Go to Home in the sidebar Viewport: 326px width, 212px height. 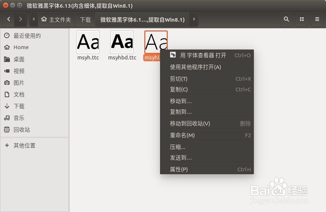click(x=34, y=47)
